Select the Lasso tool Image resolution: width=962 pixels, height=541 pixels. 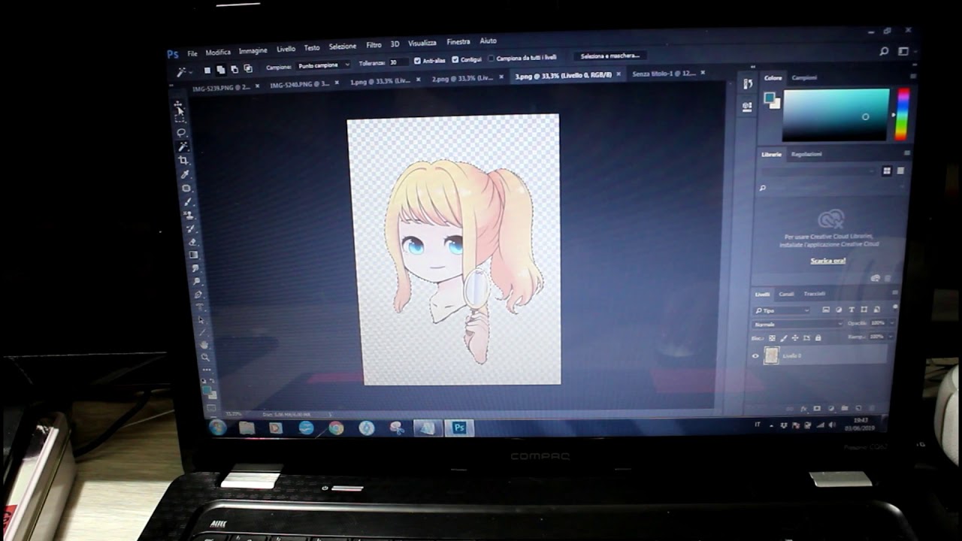click(181, 133)
